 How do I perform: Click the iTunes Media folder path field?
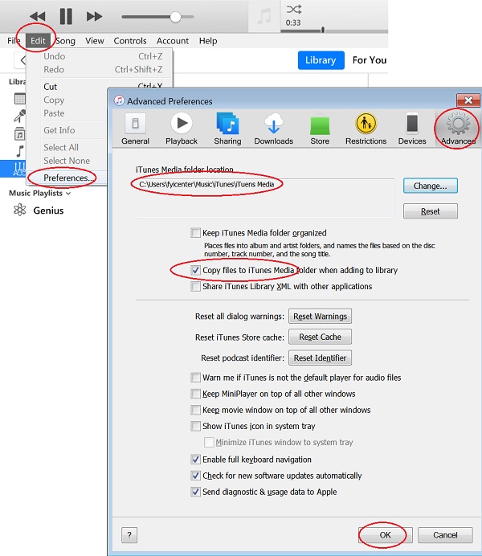(265, 198)
